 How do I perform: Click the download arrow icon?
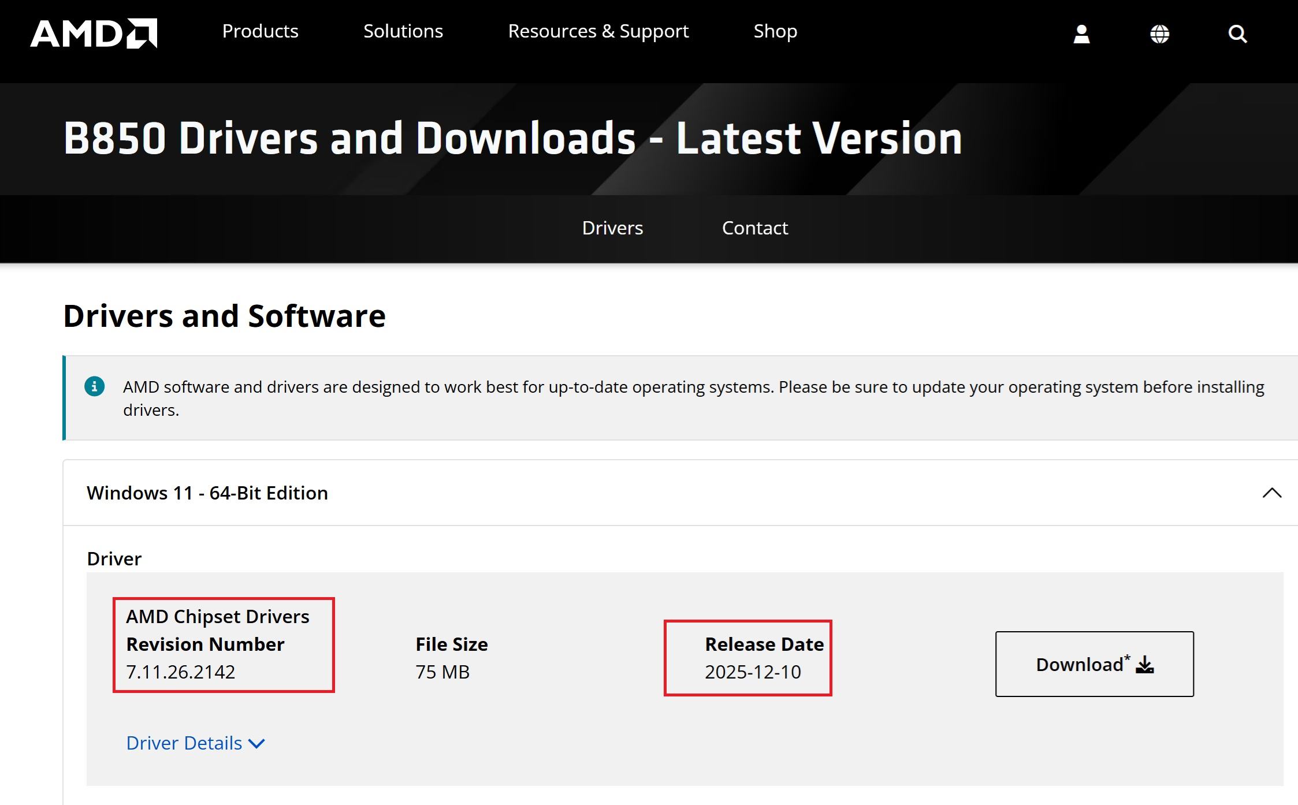point(1144,665)
